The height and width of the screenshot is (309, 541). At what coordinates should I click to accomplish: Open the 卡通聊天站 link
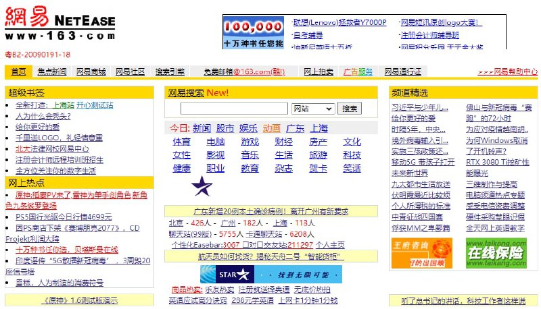click(264, 234)
